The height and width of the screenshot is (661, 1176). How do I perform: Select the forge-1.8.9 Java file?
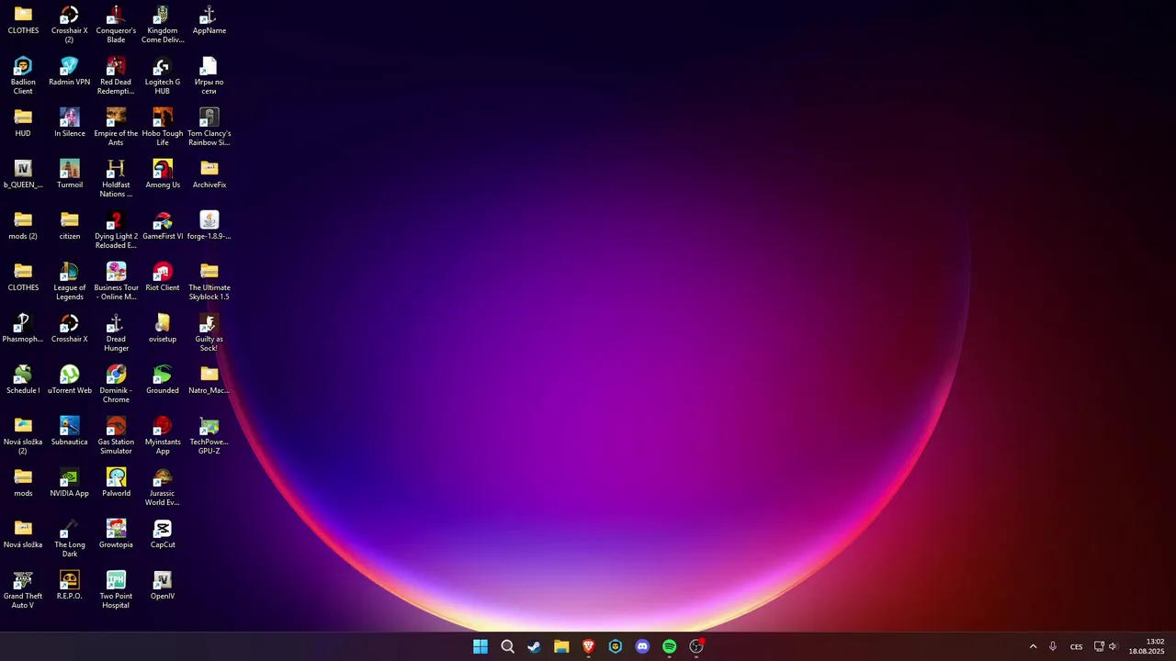pyautogui.click(x=209, y=226)
